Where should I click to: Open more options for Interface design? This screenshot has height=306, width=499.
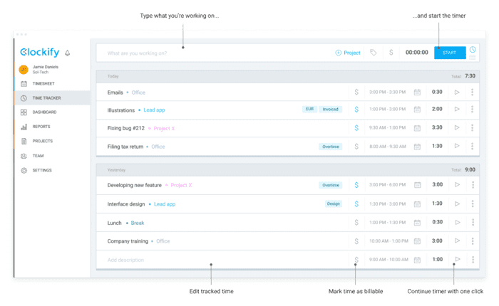pos(473,204)
